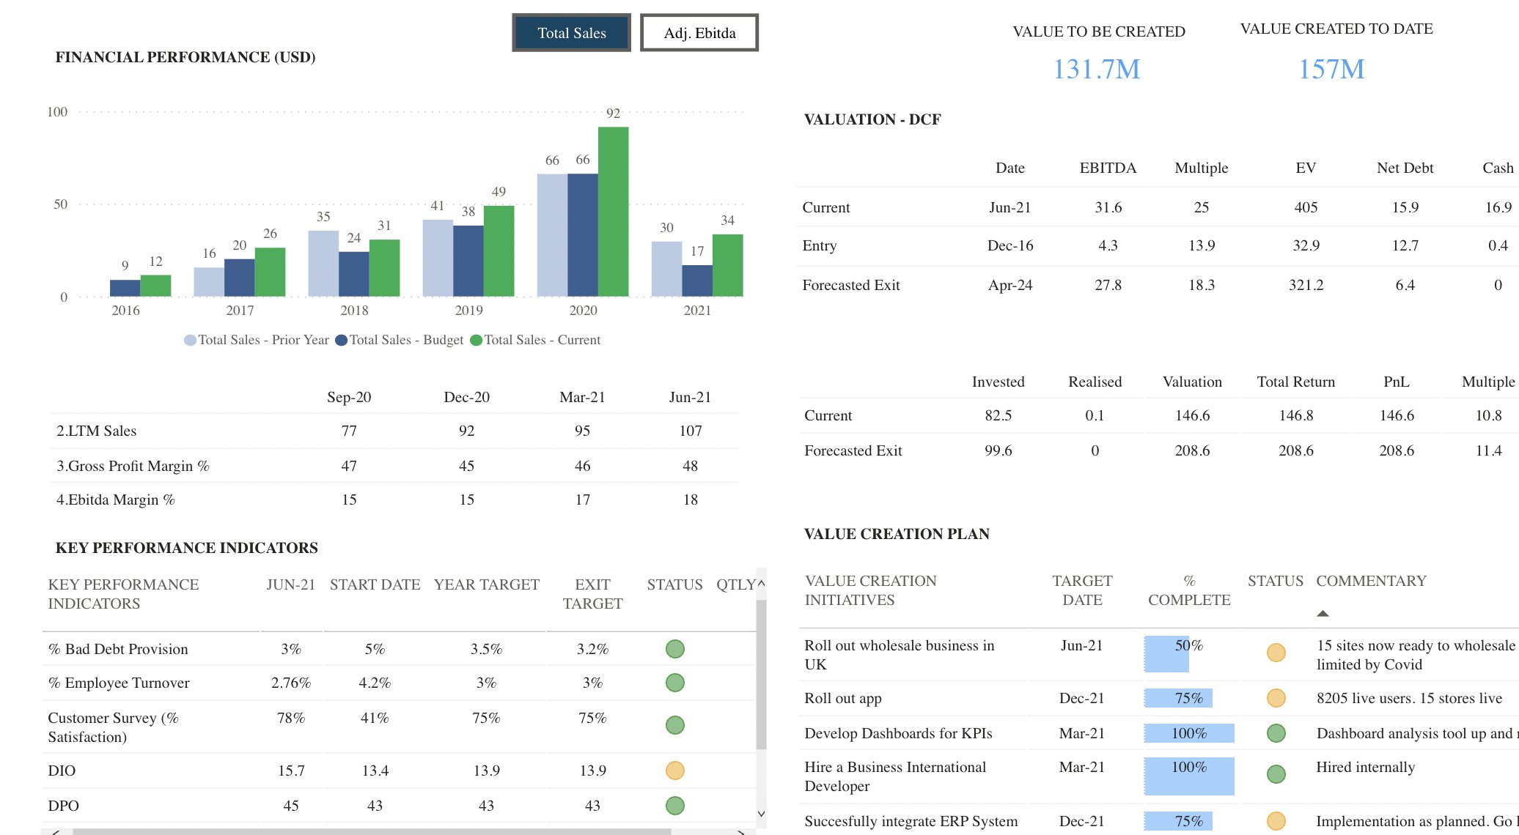Click the green status icon for % Employee Turnover

(674, 683)
